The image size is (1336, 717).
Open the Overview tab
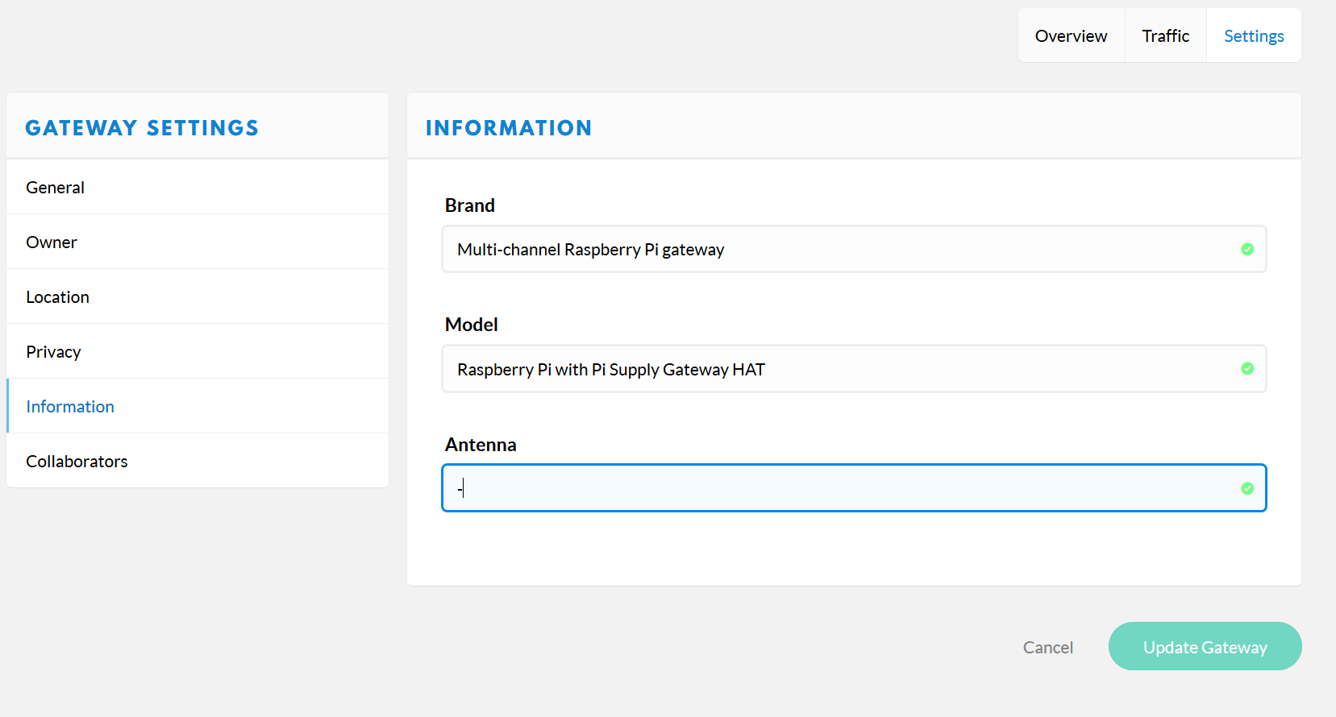click(1071, 35)
